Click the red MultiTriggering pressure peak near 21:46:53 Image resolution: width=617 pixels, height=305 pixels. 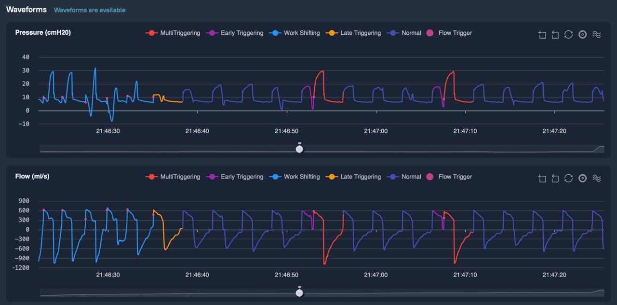[x=321, y=71]
